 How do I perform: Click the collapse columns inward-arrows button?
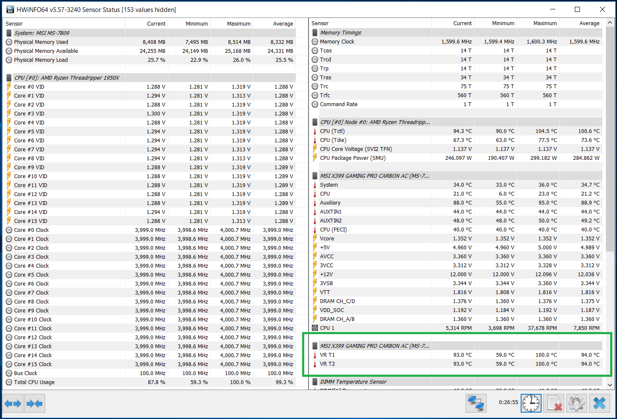35,403
